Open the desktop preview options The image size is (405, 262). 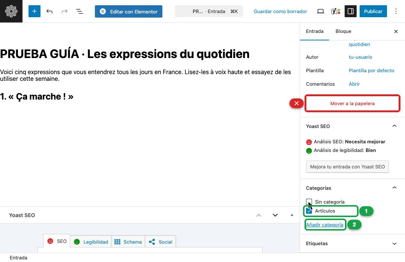(321, 11)
